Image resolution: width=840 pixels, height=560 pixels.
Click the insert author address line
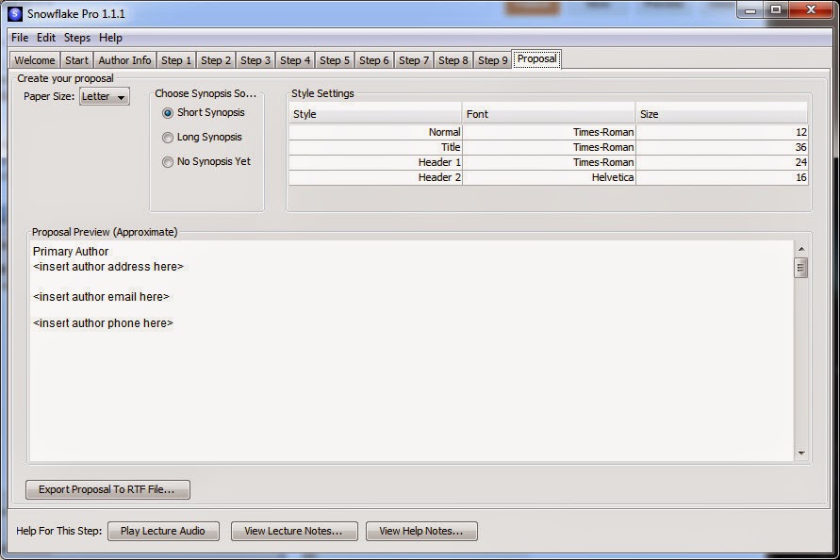108,267
